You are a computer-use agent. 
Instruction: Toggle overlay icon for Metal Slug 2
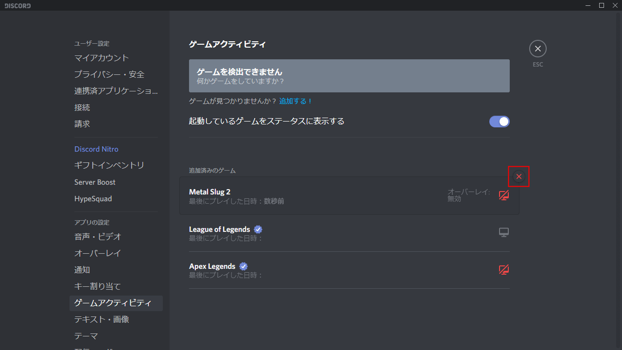pyautogui.click(x=504, y=195)
